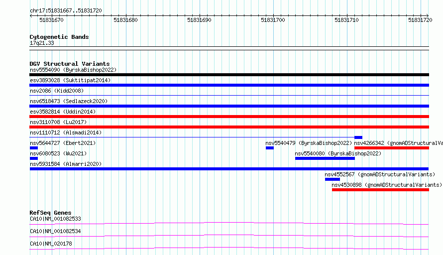Click the blue nsv6518473 variant bar

pos(229,106)
